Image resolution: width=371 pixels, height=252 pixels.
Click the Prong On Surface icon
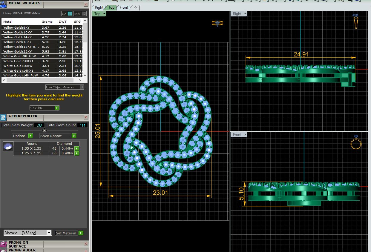[x=4, y=244]
